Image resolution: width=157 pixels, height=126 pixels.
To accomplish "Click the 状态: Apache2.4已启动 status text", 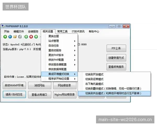I will point(19,44).
